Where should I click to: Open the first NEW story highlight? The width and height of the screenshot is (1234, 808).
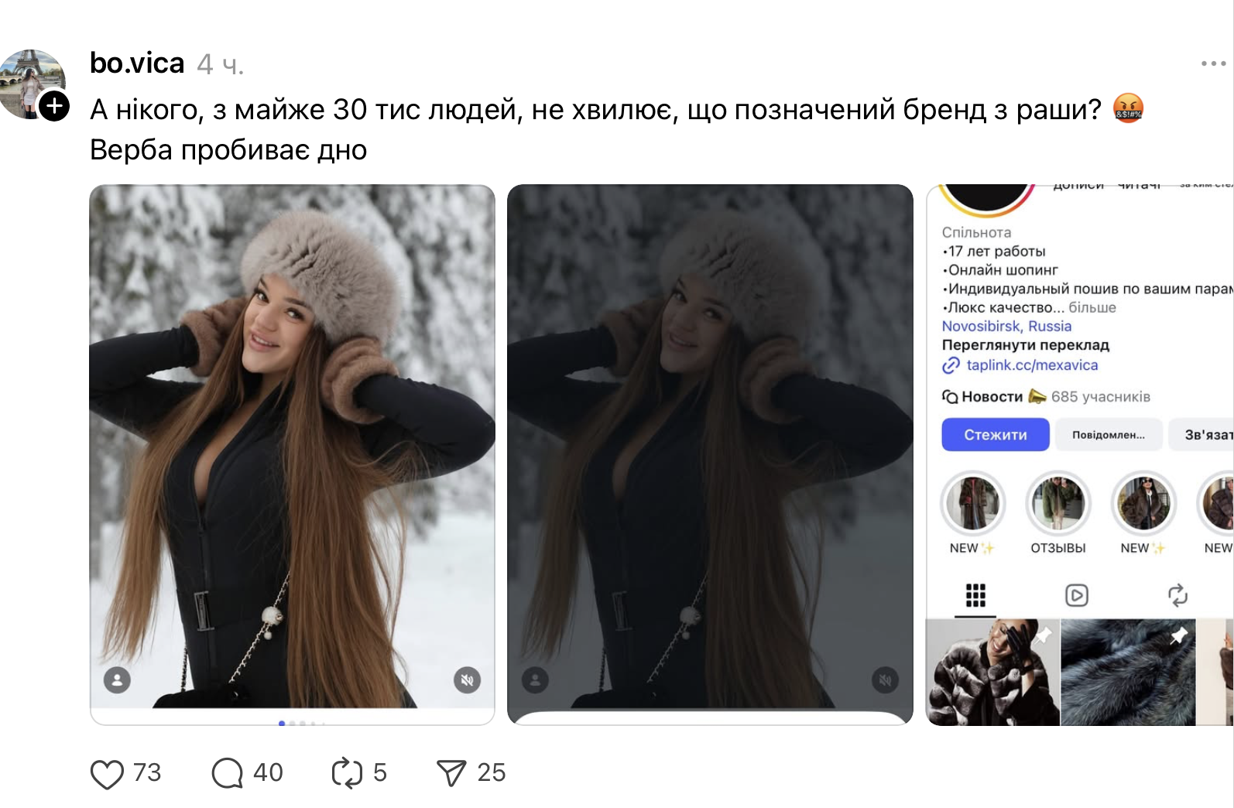point(972,505)
